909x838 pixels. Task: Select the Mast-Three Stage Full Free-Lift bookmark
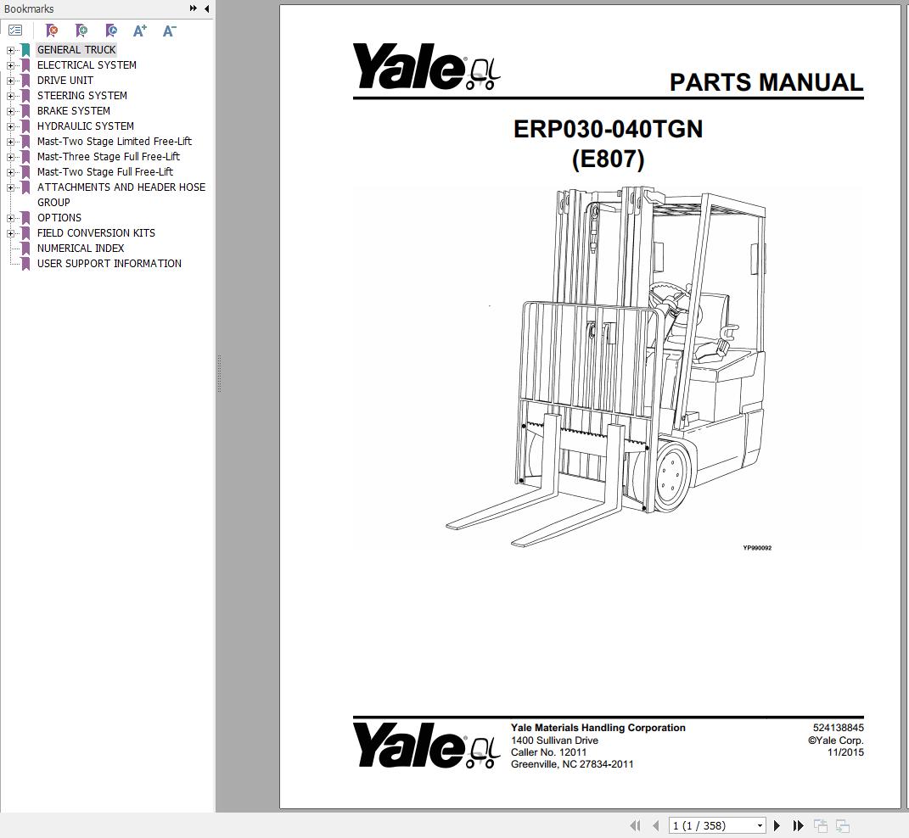pos(108,156)
